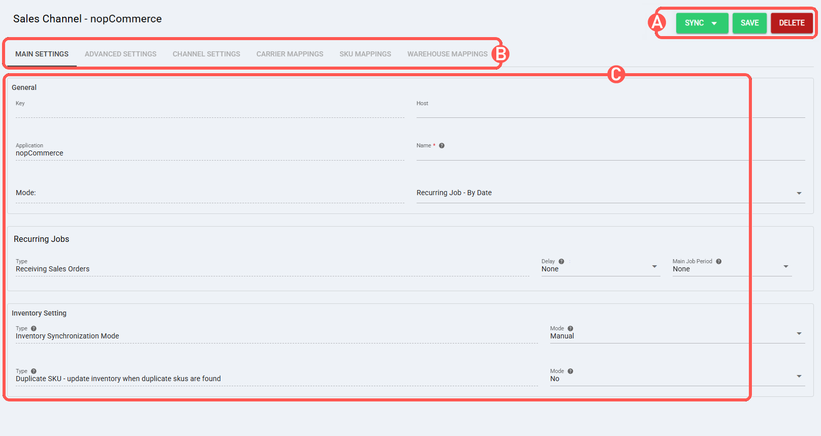Click the Recurring Jobs section heading

coord(41,239)
